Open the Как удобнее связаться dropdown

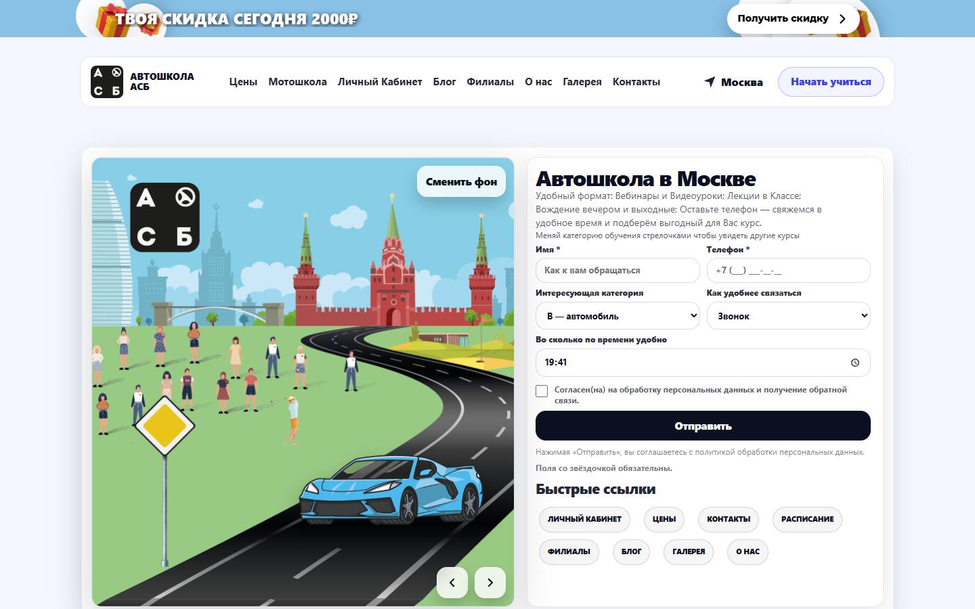pyautogui.click(x=789, y=316)
